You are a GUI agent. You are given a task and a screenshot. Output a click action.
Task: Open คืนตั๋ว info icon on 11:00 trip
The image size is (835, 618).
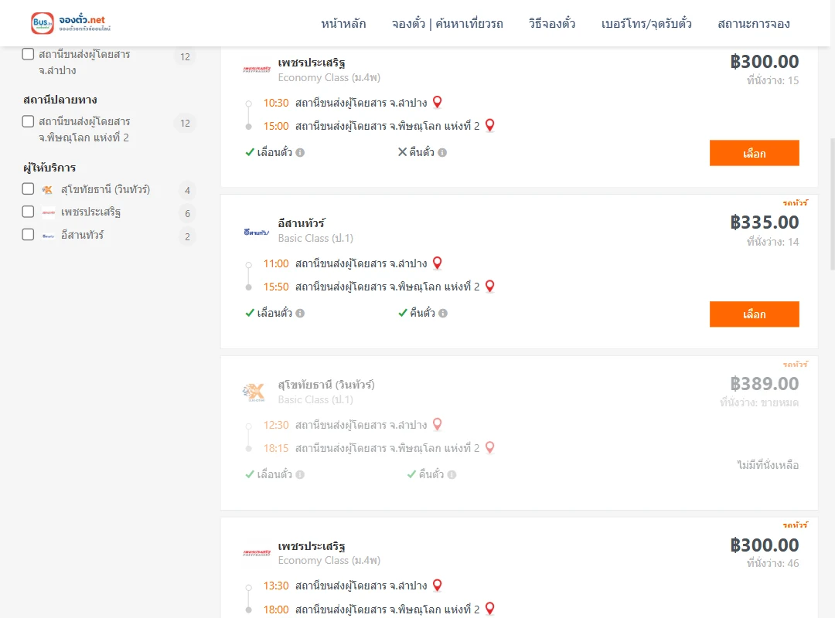pos(443,314)
